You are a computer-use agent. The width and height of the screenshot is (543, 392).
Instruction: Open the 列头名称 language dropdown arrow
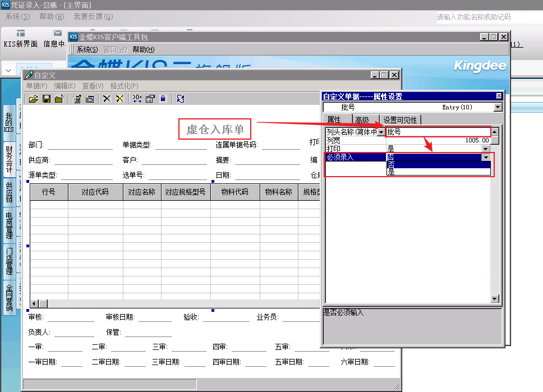click(x=381, y=132)
